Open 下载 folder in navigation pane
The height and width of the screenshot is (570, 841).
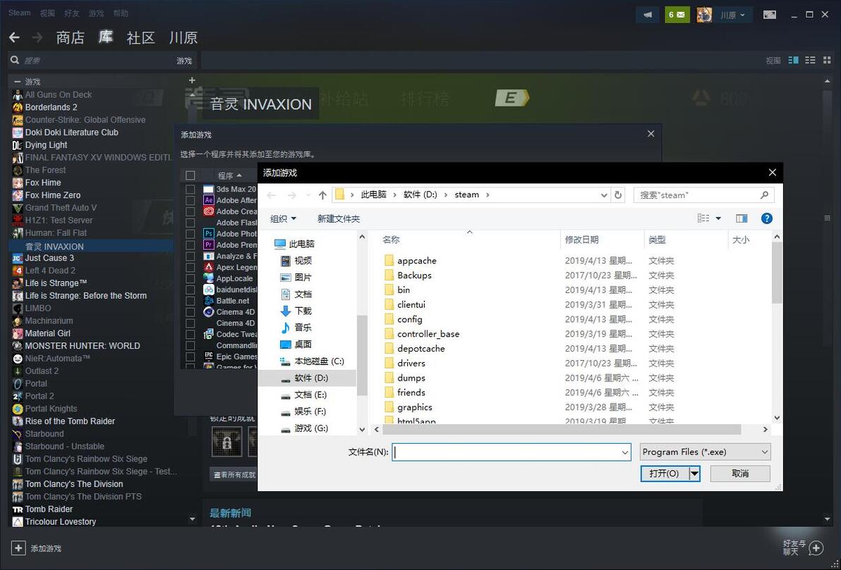(303, 311)
